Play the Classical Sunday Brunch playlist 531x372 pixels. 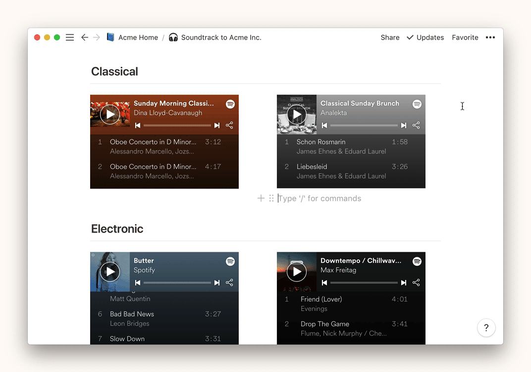pos(297,115)
